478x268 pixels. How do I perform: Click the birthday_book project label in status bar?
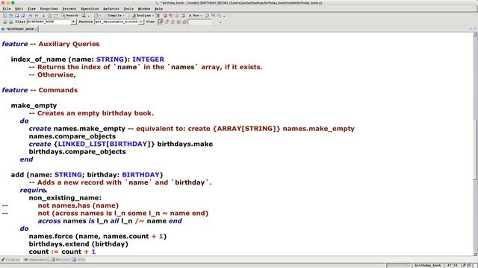tap(428, 265)
